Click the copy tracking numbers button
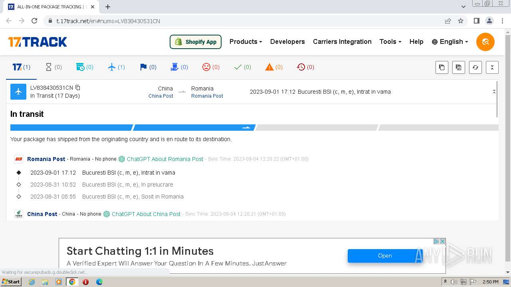Image resolution: width=511 pixels, height=287 pixels. click(442, 67)
